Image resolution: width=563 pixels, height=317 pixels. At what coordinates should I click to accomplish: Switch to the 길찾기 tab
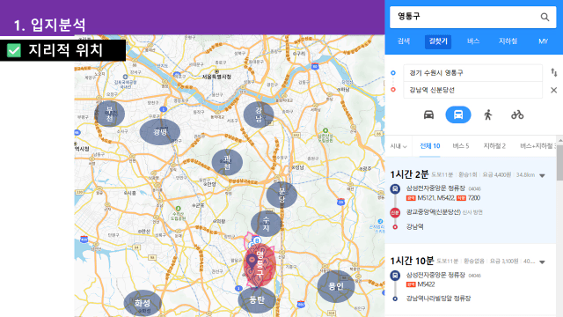point(438,41)
